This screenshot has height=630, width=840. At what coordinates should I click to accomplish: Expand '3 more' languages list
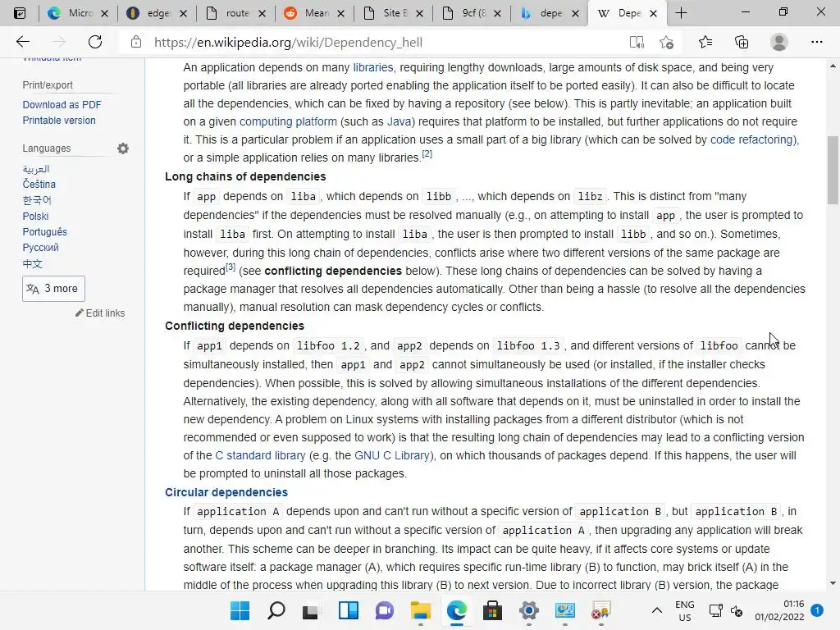[x=53, y=289]
